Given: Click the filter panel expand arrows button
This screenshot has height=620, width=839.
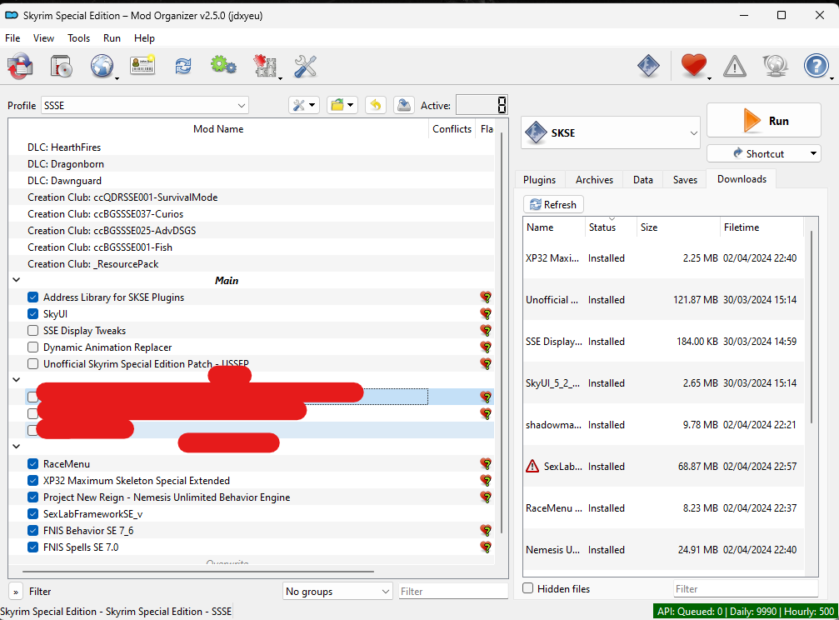Looking at the screenshot, I should (16, 592).
